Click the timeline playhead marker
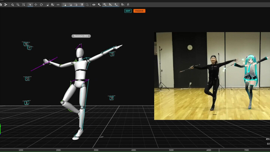Screen dimensions: 270x152 [x=219, y=150]
